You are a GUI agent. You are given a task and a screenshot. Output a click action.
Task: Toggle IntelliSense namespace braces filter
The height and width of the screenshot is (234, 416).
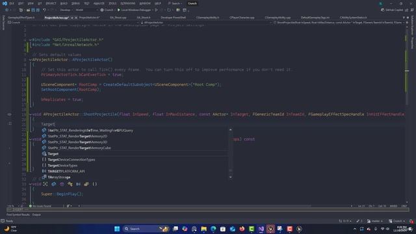pyautogui.click(x=95, y=184)
